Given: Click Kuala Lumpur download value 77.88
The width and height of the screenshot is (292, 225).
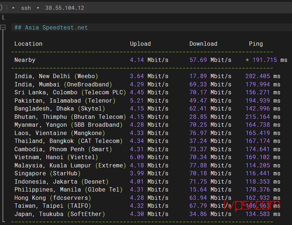Looking at the screenshot, I should pos(198,166).
